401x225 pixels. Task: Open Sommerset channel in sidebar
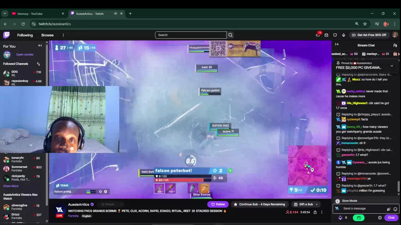(x=23, y=168)
